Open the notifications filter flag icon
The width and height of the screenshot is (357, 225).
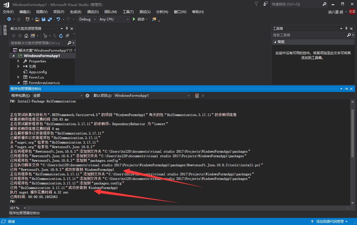pyautogui.click(x=257, y=4)
